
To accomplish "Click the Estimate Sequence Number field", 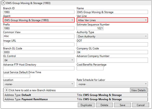I will (x=90, y=28).
